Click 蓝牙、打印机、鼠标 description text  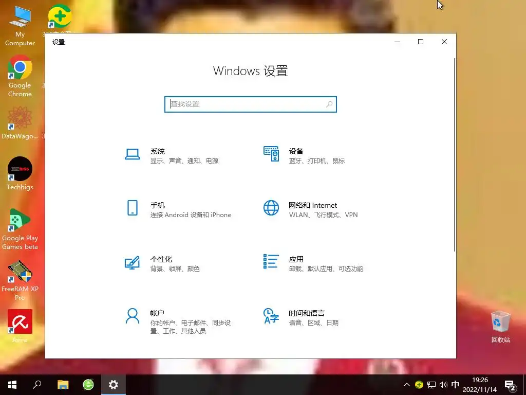coord(317,161)
